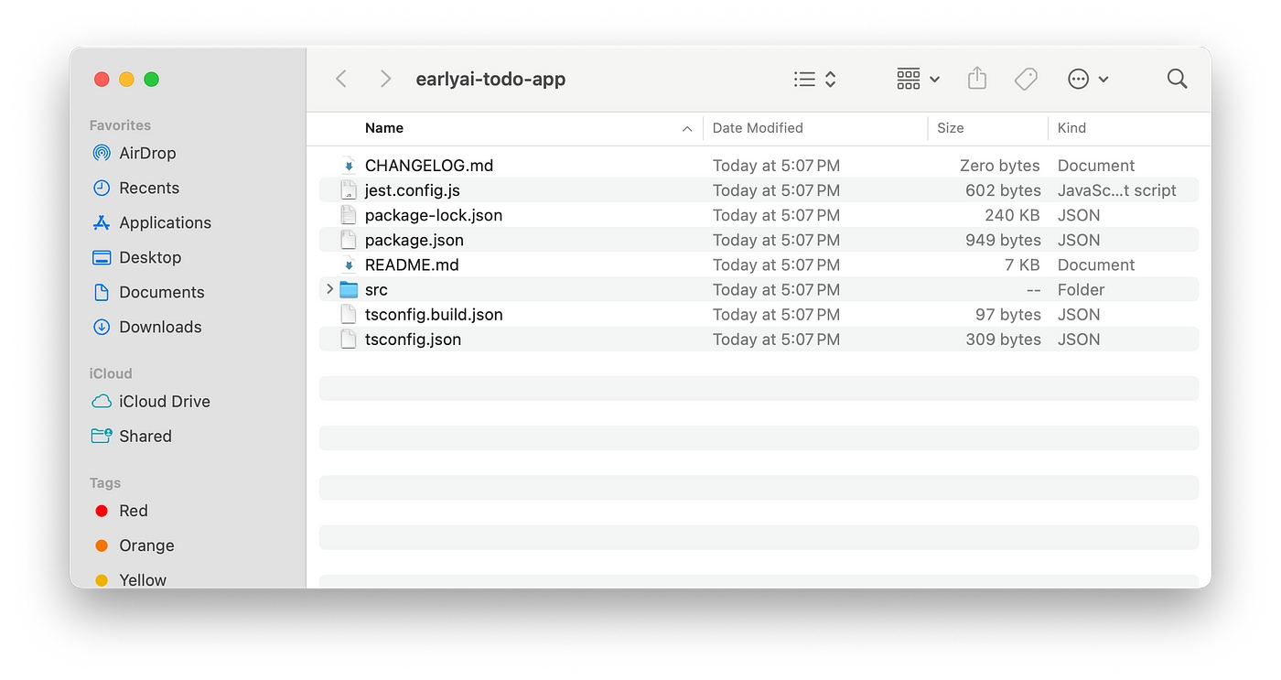Select the jest.config.js file name
This screenshot has height=680, width=1281.
(x=413, y=190)
